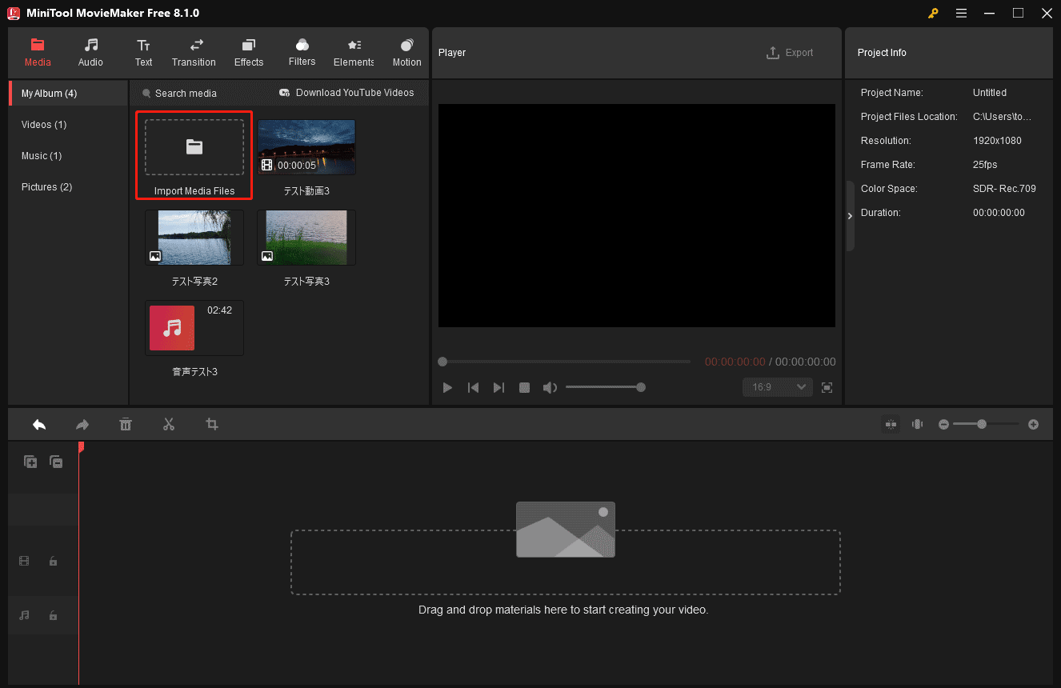
Task: Select the テスト写真3 picture thumbnail
Action: point(306,238)
